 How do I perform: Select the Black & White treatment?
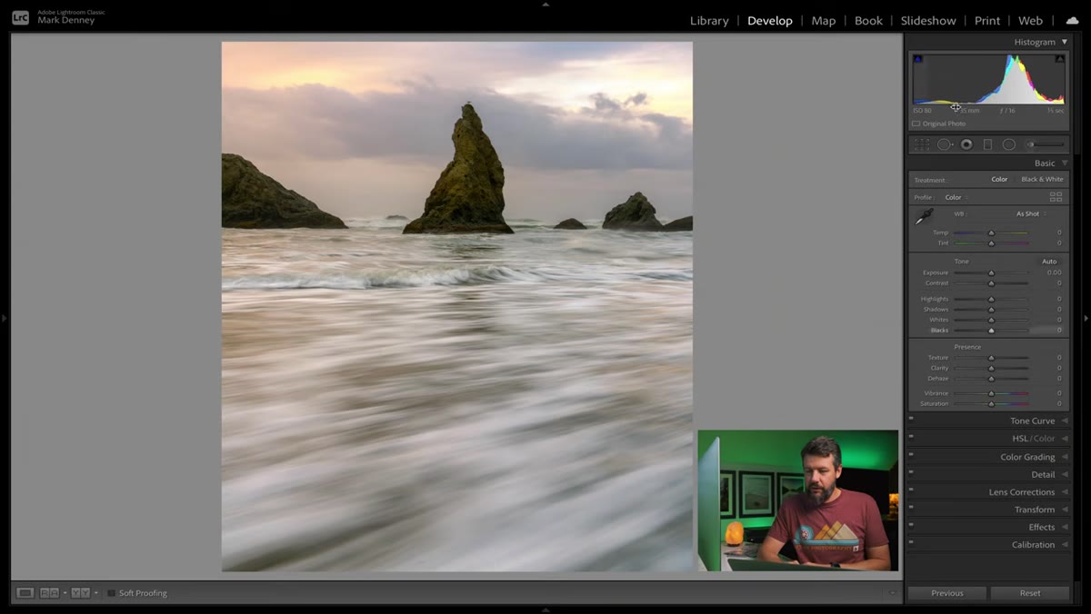[1042, 180]
